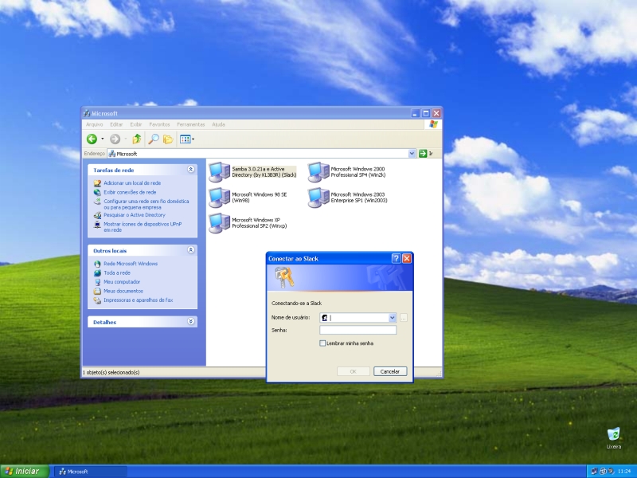Click Mostrar ícones de dispositivos UPnP
Viewport: 637px width, 478px height.
[143, 227]
